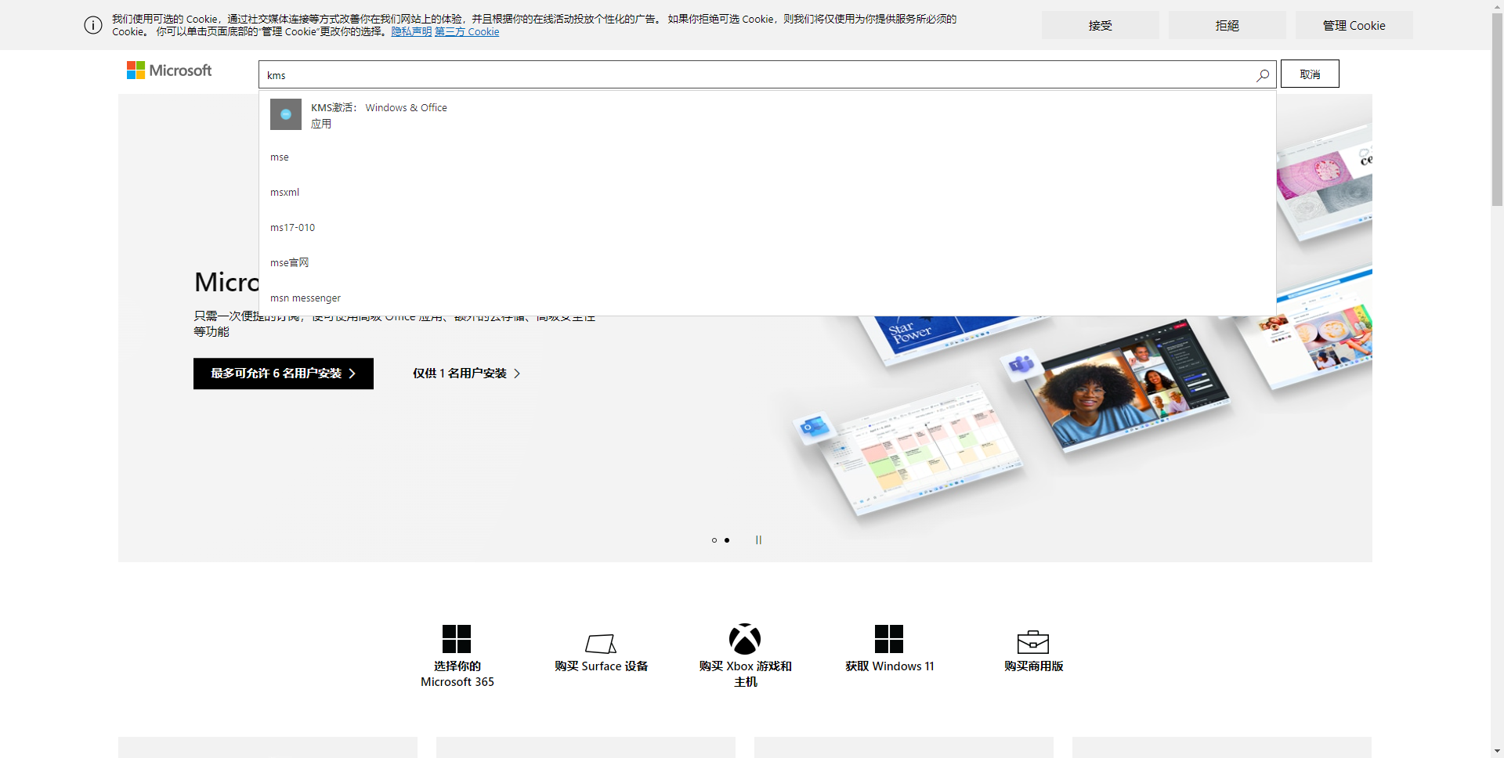The height and width of the screenshot is (758, 1504).
Task: Open 管理 Cookie settings
Action: point(1354,25)
